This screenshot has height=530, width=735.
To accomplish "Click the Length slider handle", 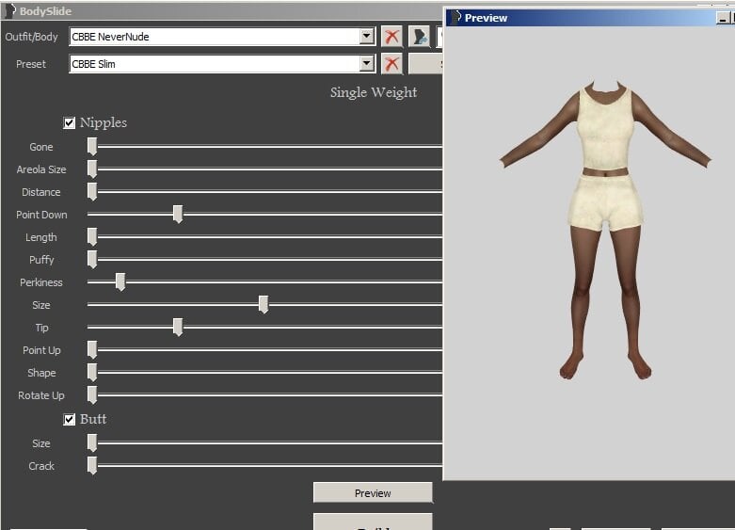I will click(x=92, y=237).
